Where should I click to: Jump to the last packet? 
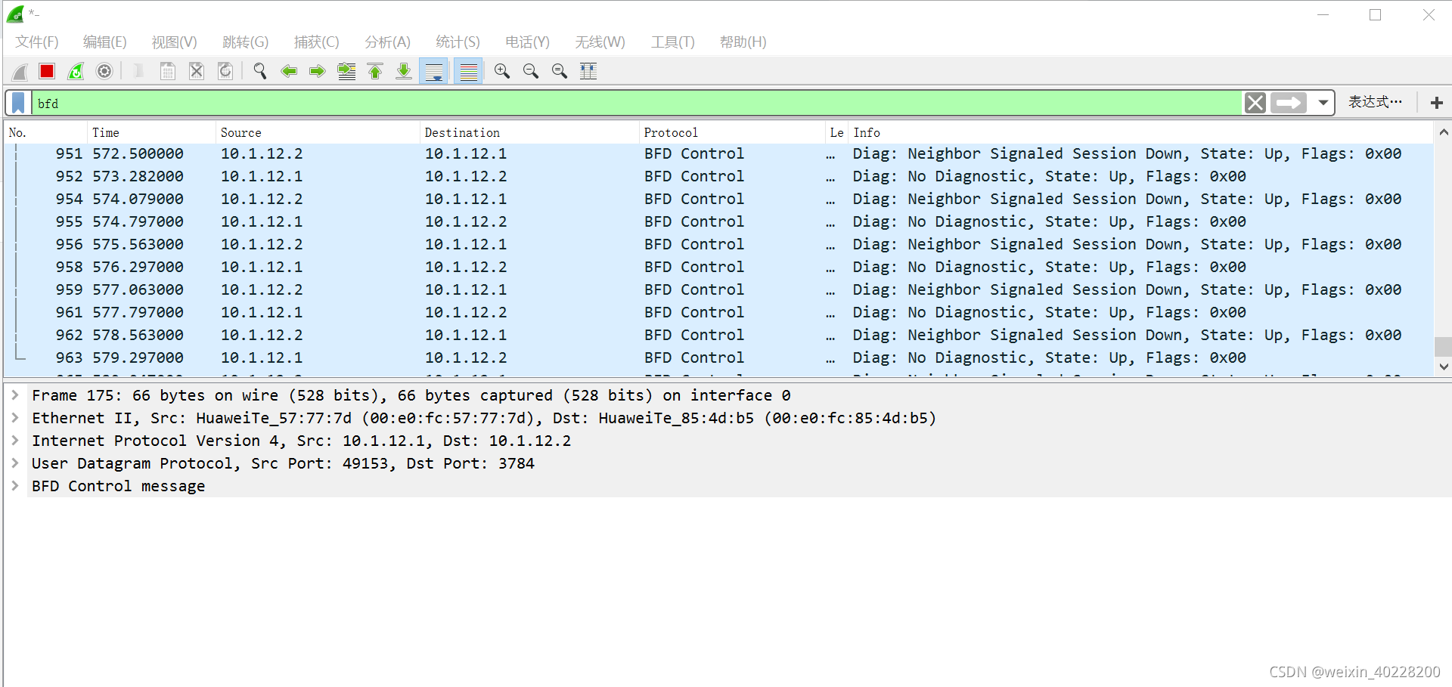[404, 71]
